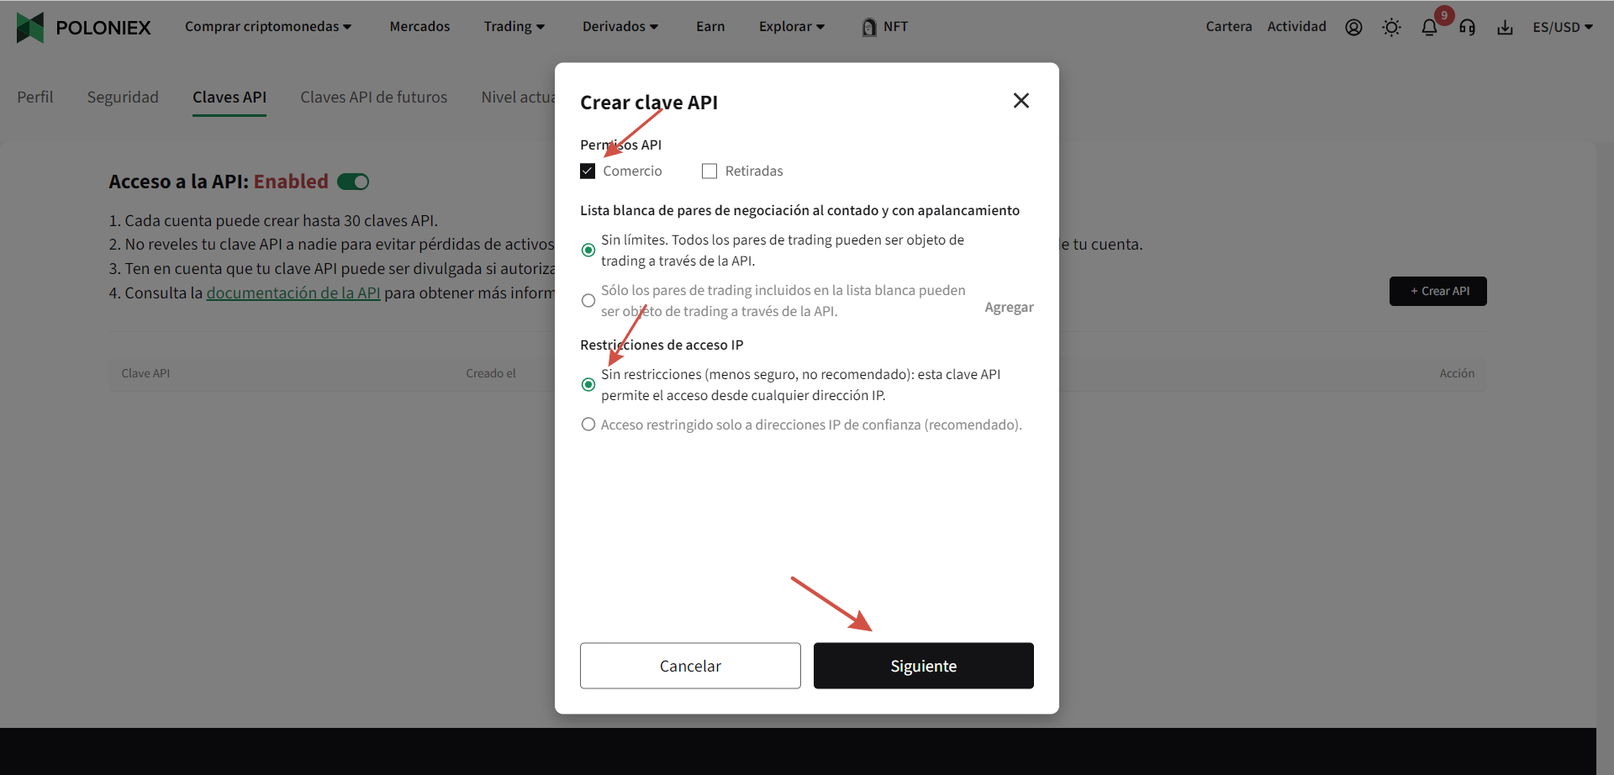Screen dimensions: 1614x775
Task: Click the Cancelar button
Action: tap(690, 666)
